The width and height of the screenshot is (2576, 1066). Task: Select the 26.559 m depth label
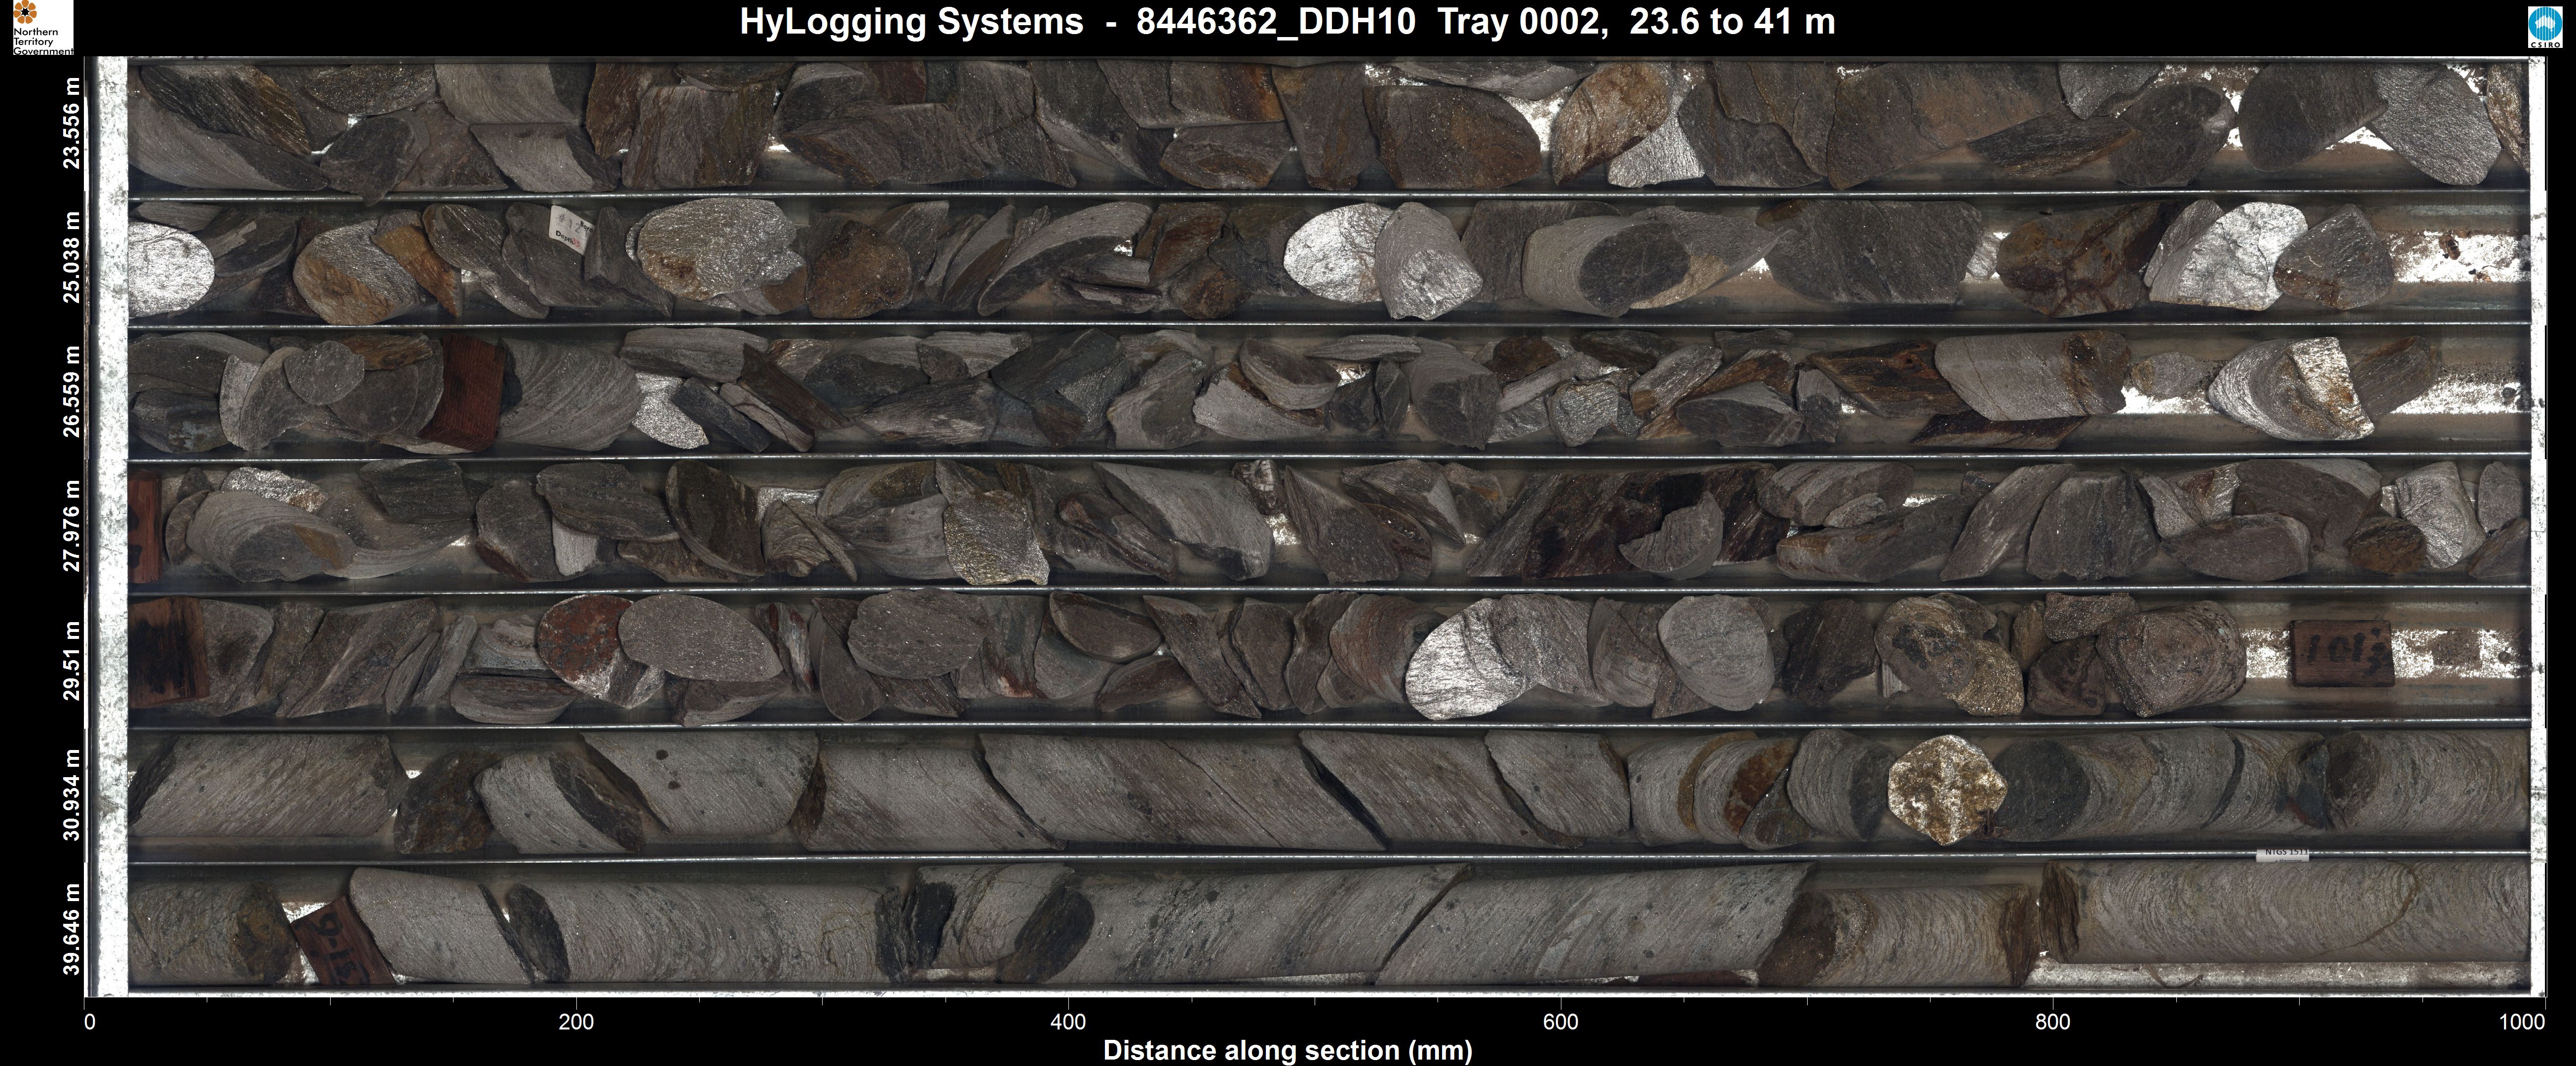click(71, 392)
